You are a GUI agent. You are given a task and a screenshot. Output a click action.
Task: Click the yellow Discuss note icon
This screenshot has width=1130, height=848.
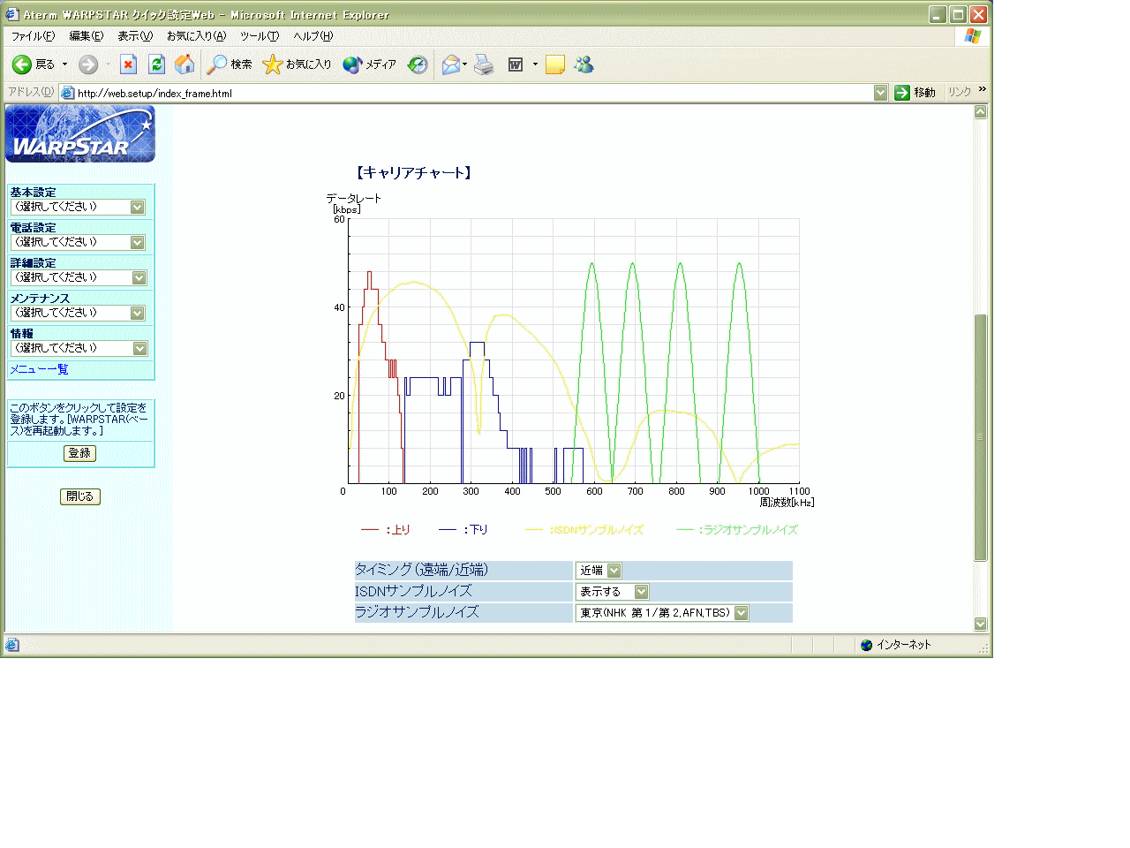pos(555,64)
